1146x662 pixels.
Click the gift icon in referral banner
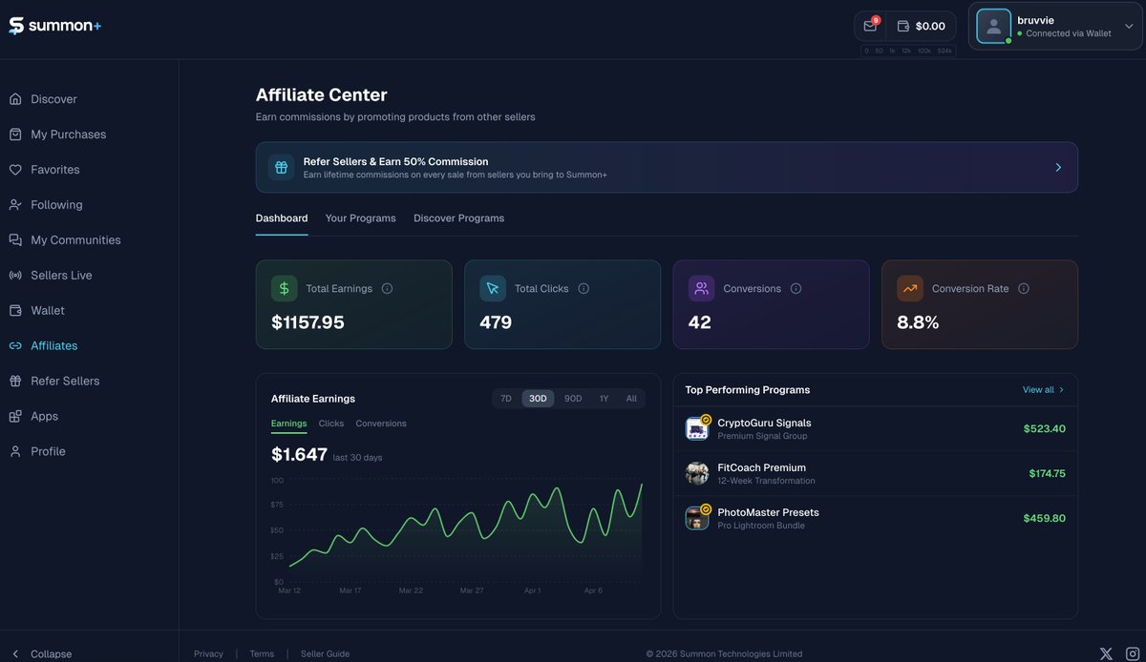point(281,168)
